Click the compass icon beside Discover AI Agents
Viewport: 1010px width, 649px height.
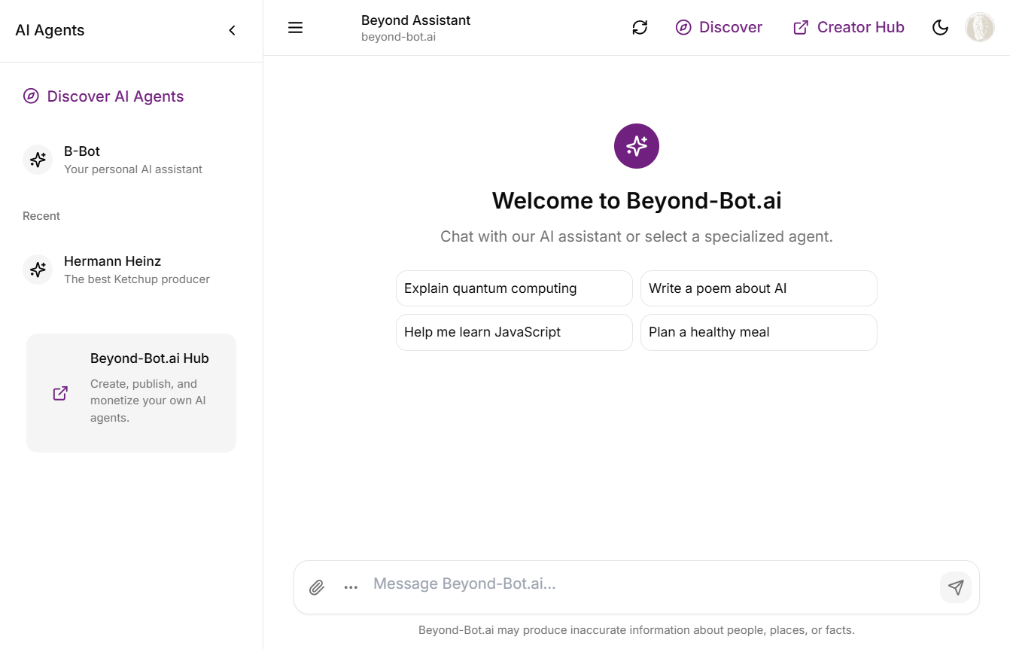pyautogui.click(x=31, y=96)
